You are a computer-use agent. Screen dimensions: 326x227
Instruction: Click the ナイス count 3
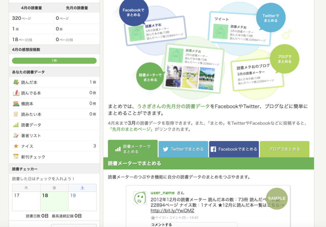click(x=95, y=146)
